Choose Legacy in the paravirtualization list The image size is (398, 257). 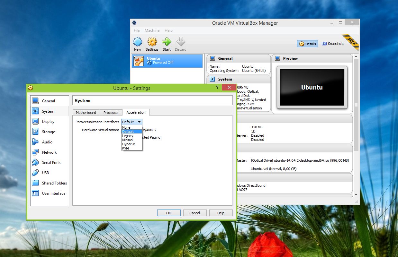132,136
